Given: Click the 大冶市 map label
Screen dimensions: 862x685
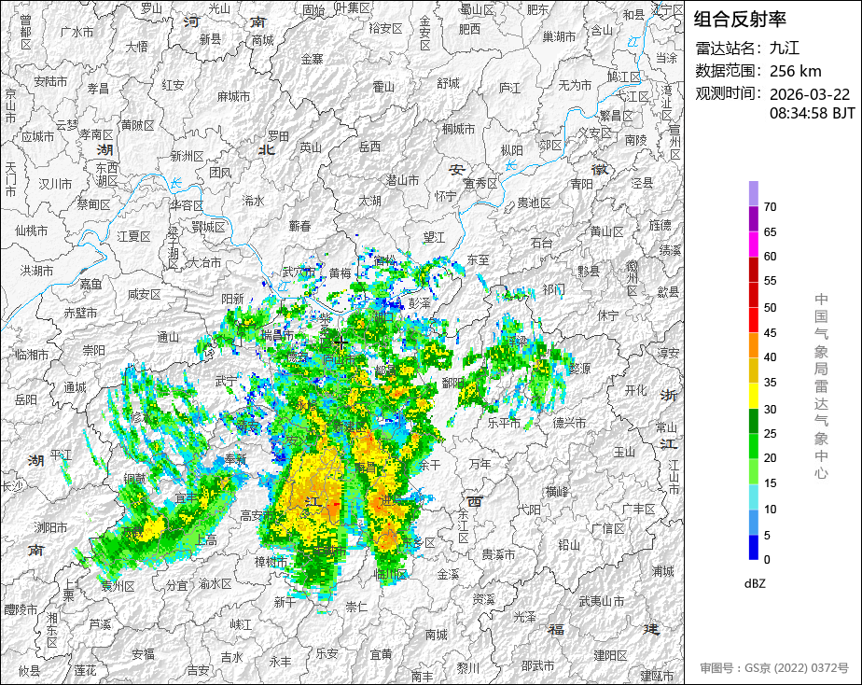Looking at the screenshot, I should pos(205,263).
